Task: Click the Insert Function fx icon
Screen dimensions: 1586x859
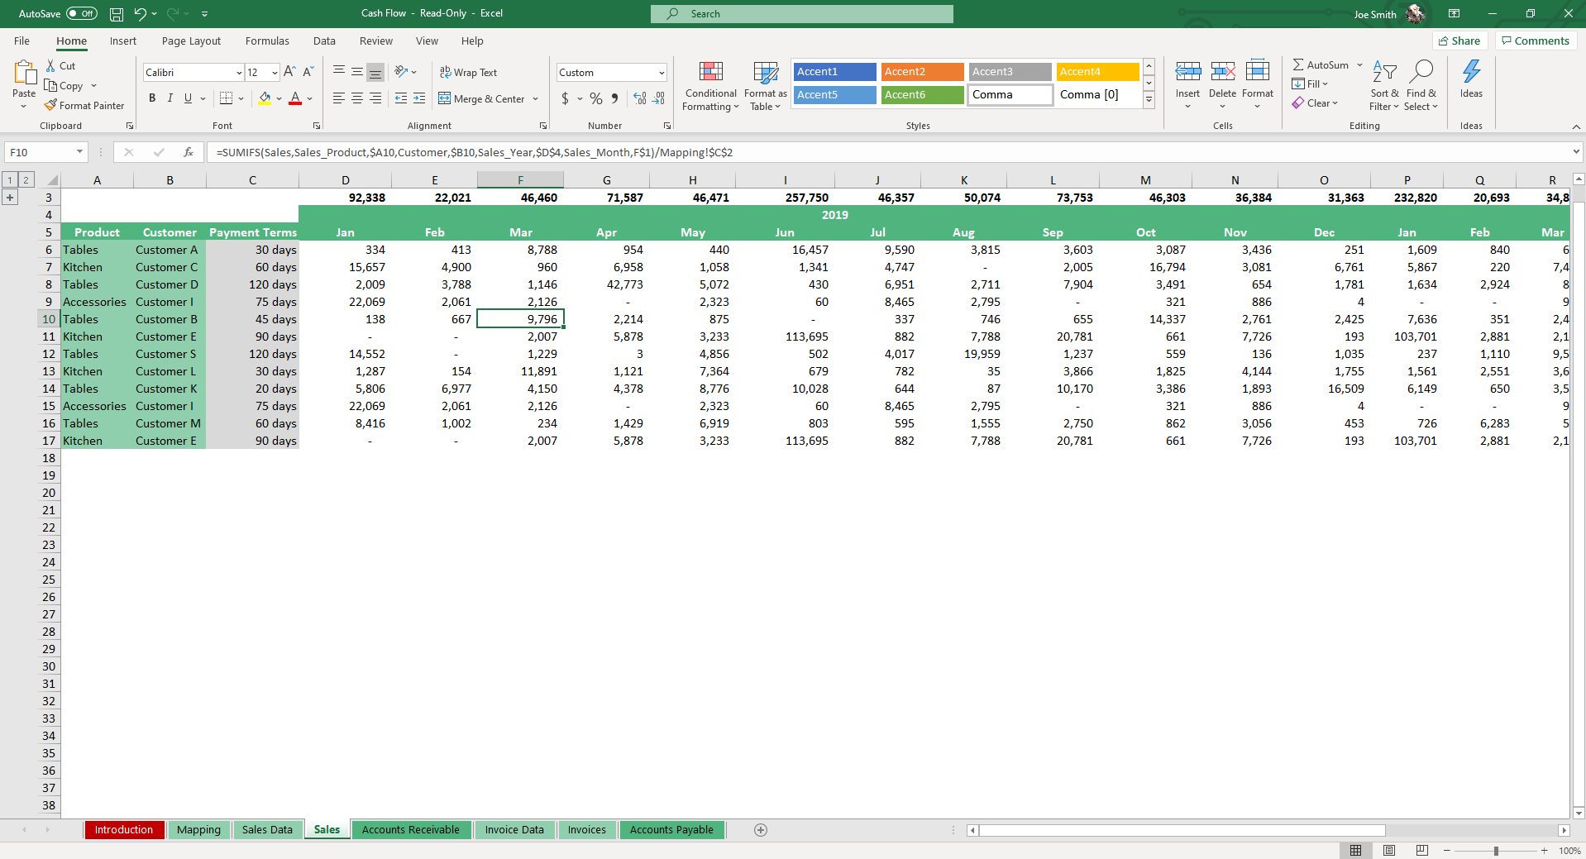Action: tap(189, 152)
